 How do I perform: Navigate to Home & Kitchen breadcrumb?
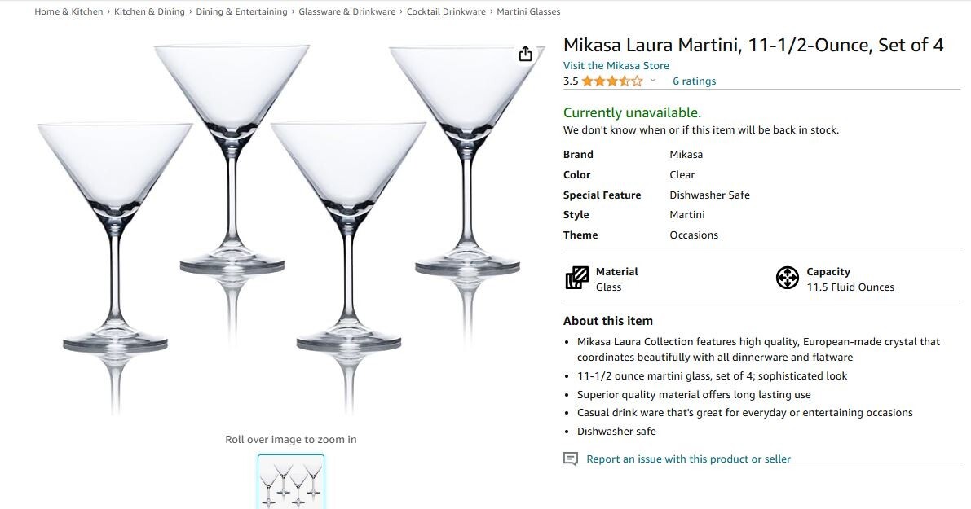(x=68, y=11)
